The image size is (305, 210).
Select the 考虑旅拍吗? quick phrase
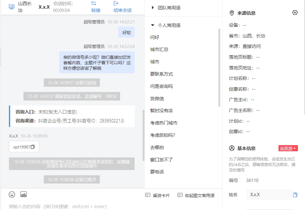[x=163, y=135]
